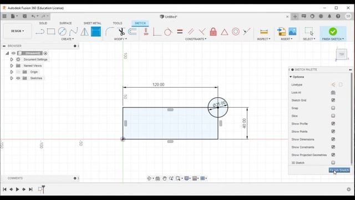Screen dimensions: 355x200
Task: Open the INSERT dropdown menu
Action: coord(286,39)
